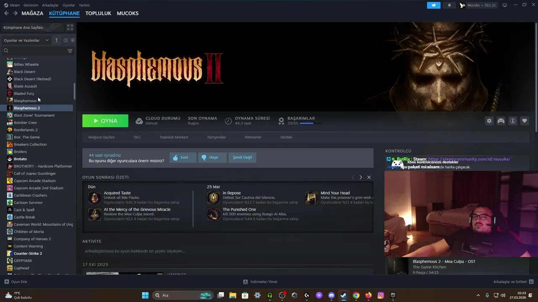This screenshot has width=538, height=302.
Task: Open Destek support page
Action: click(x=286, y=137)
